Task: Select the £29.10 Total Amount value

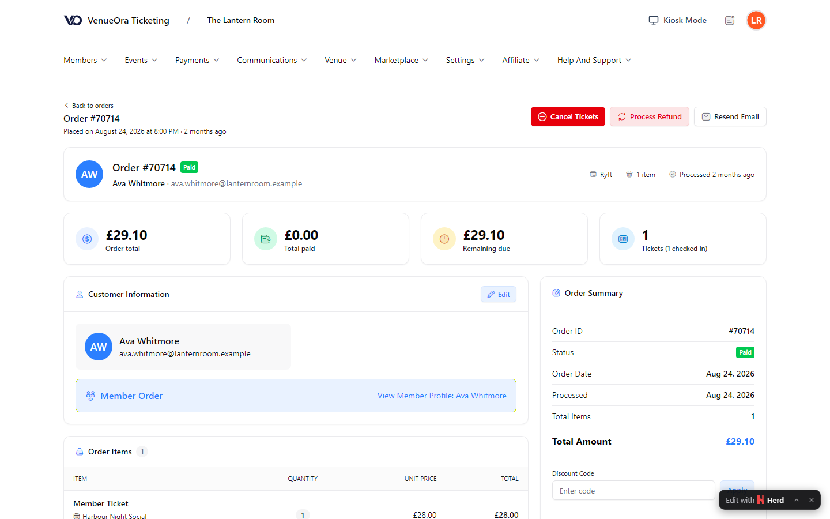Action: [740, 441]
